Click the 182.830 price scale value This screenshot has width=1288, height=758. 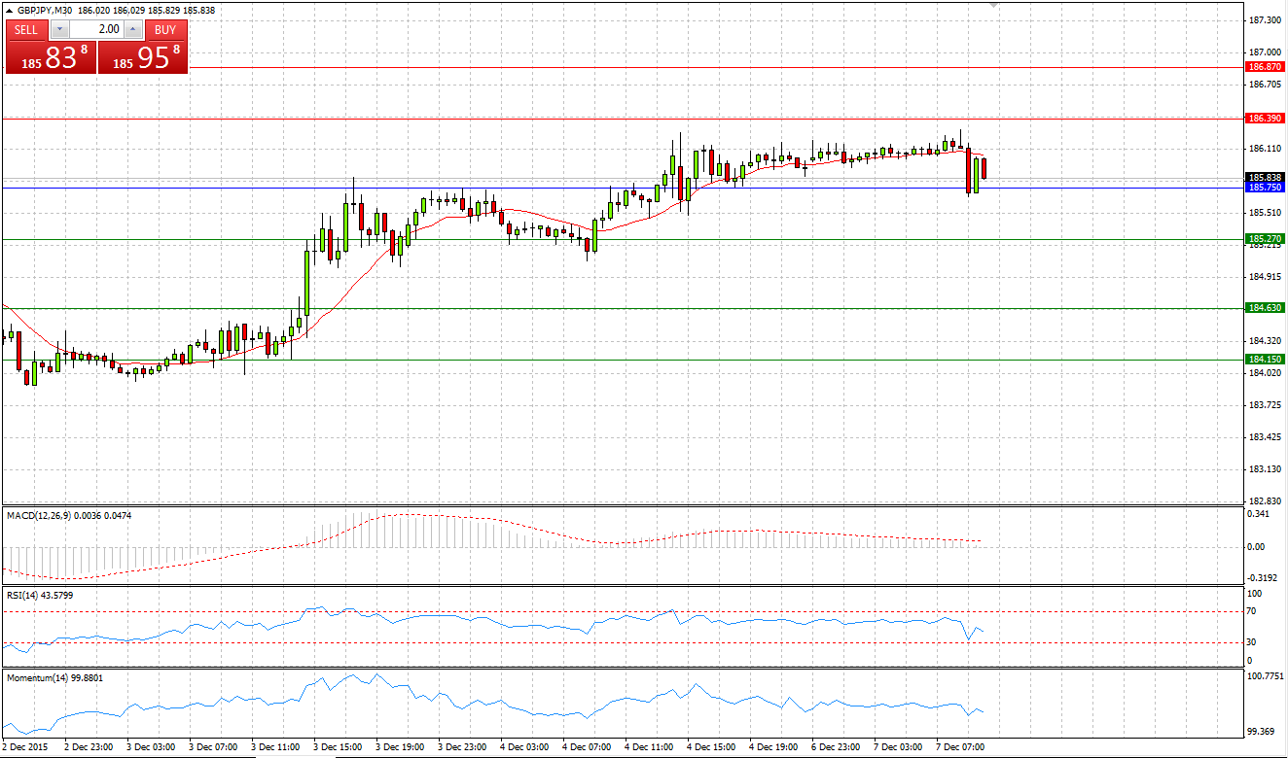pos(1266,501)
